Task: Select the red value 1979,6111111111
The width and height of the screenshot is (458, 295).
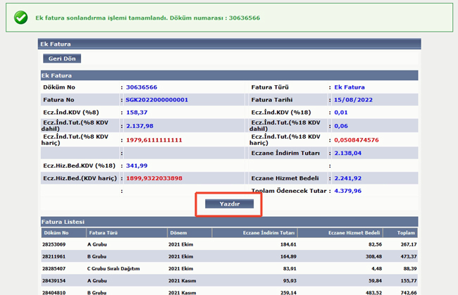Action: coord(154,140)
